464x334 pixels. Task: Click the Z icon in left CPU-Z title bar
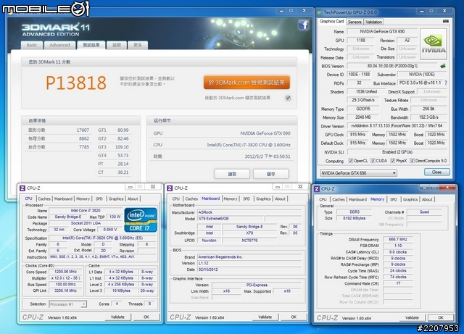click(x=22, y=188)
